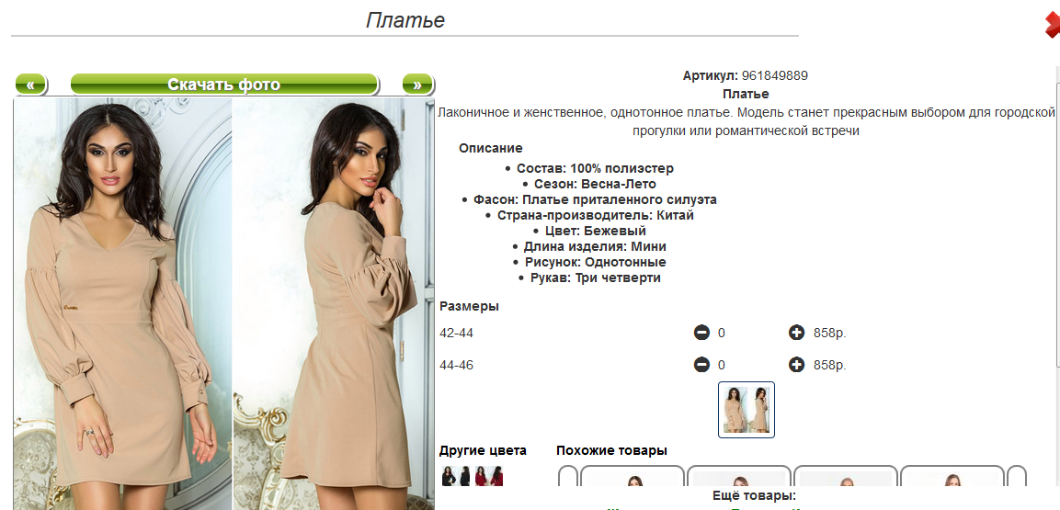Open first similar product in Похожие товары

[x=633, y=476]
